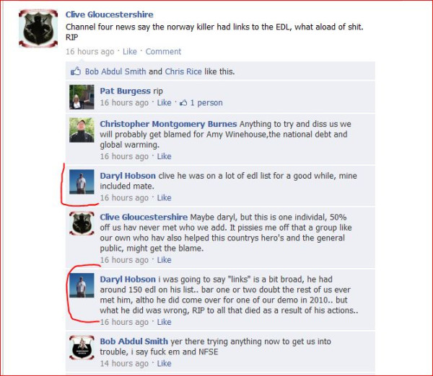This screenshot has width=433, height=376.
Task: Click the 16 hours ago timestamp on the main post
Action: [90, 52]
